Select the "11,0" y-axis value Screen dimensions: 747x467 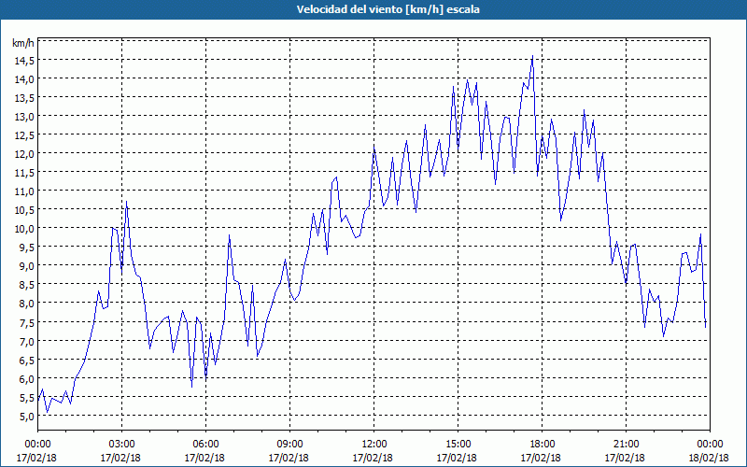pyautogui.click(x=25, y=191)
